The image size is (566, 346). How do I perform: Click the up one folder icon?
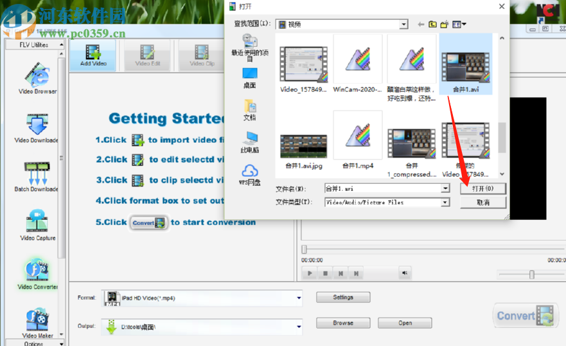click(432, 24)
